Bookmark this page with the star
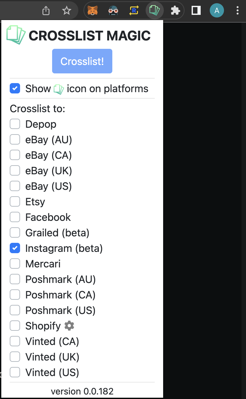This screenshot has width=246, height=399. coord(67,11)
